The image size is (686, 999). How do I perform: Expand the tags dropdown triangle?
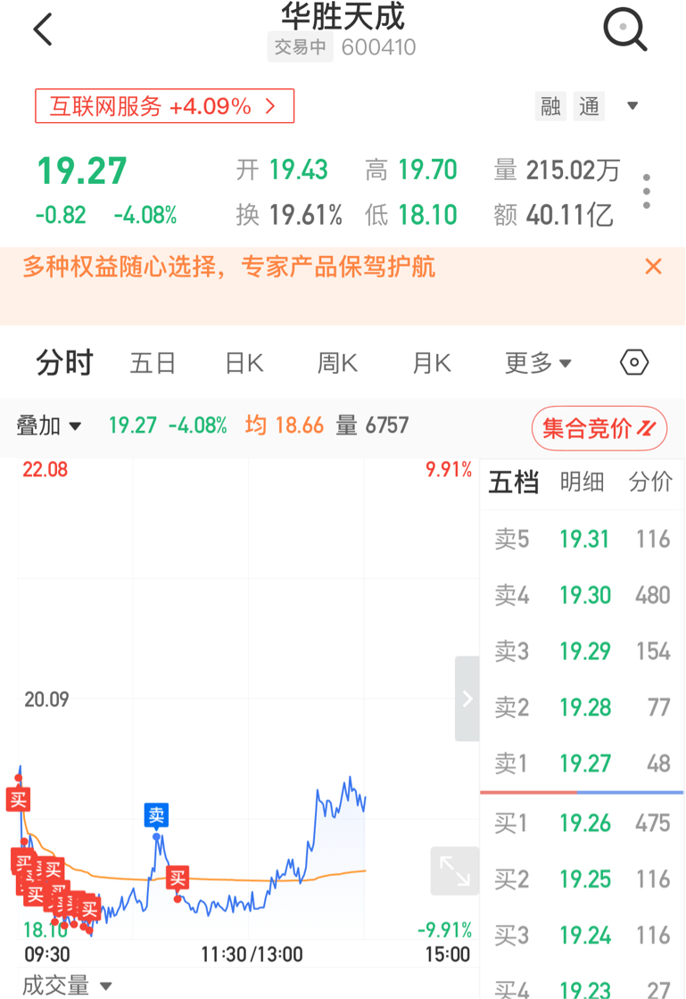pyautogui.click(x=632, y=106)
